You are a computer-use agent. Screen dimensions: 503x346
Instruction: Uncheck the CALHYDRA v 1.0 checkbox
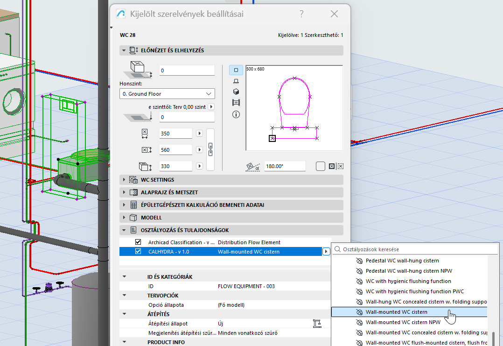pos(138,252)
